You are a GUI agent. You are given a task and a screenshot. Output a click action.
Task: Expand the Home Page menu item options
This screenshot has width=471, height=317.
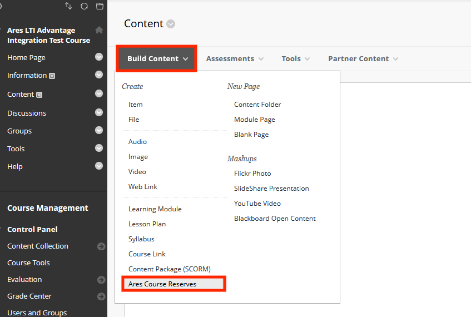pos(99,57)
